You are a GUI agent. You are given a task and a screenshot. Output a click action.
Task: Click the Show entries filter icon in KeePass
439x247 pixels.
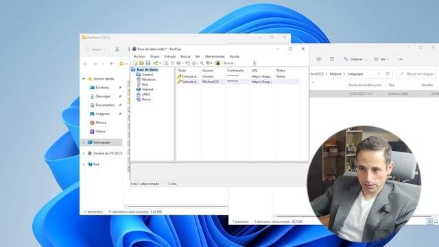click(x=208, y=63)
